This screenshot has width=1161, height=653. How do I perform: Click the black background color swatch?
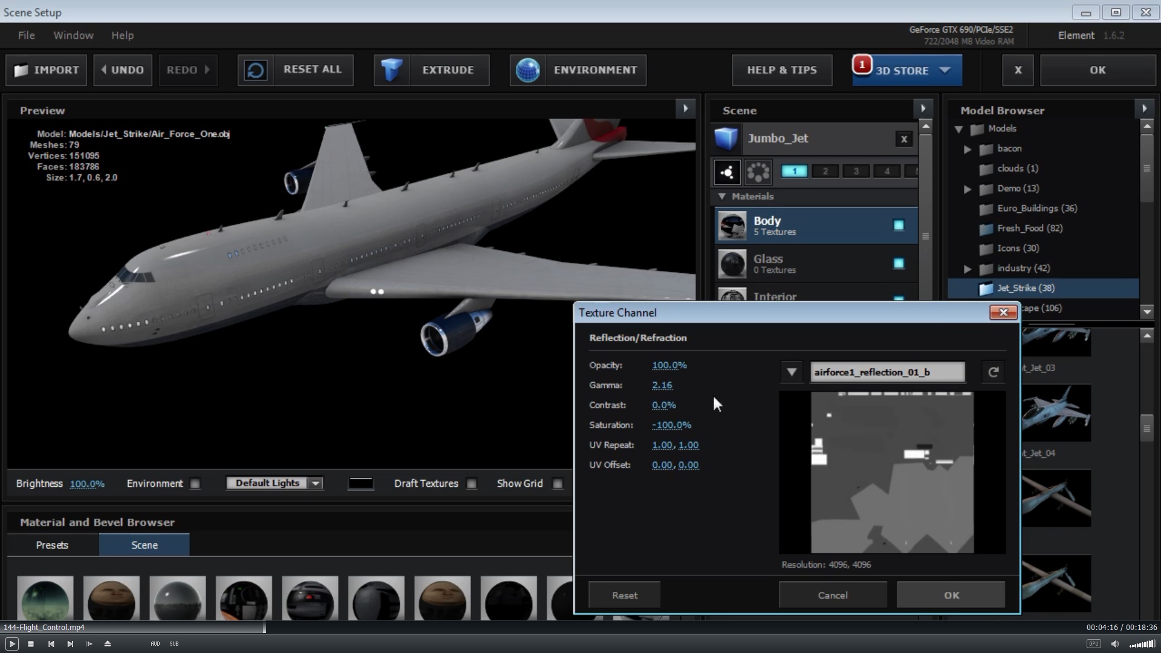tap(360, 483)
